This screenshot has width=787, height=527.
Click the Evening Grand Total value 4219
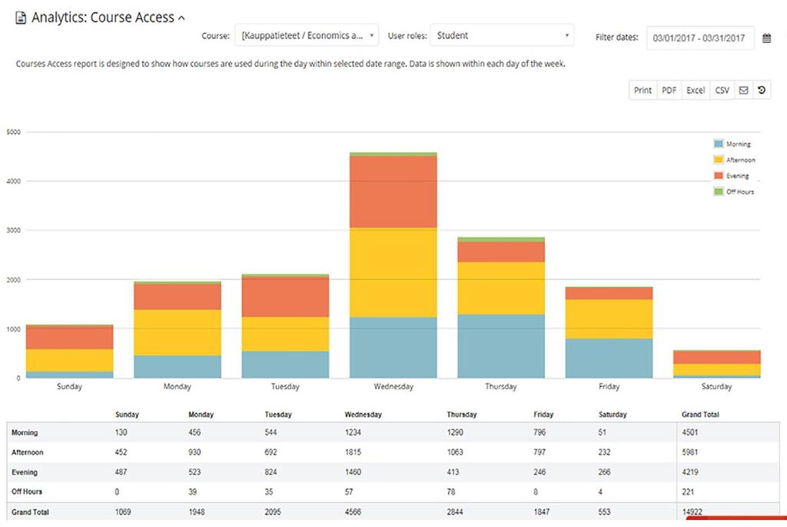[x=690, y=472]
